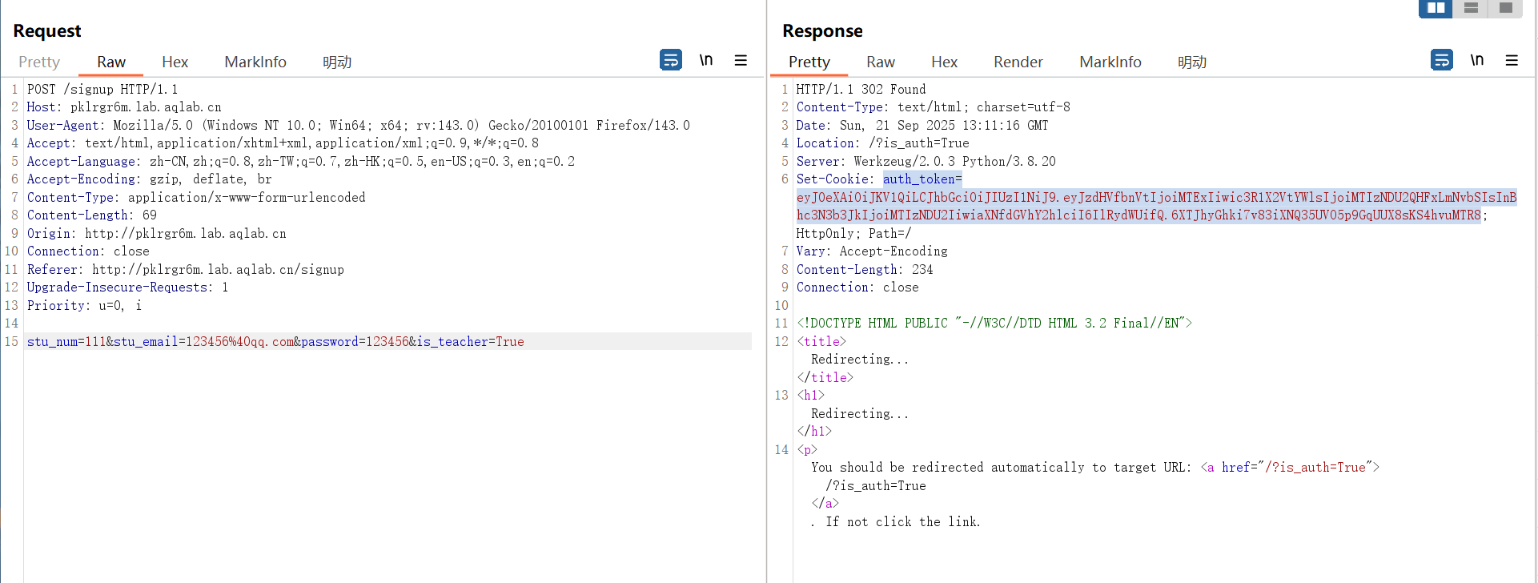
Task: Open the Request MarkInfo tab
Action: [x=255, y=62]
